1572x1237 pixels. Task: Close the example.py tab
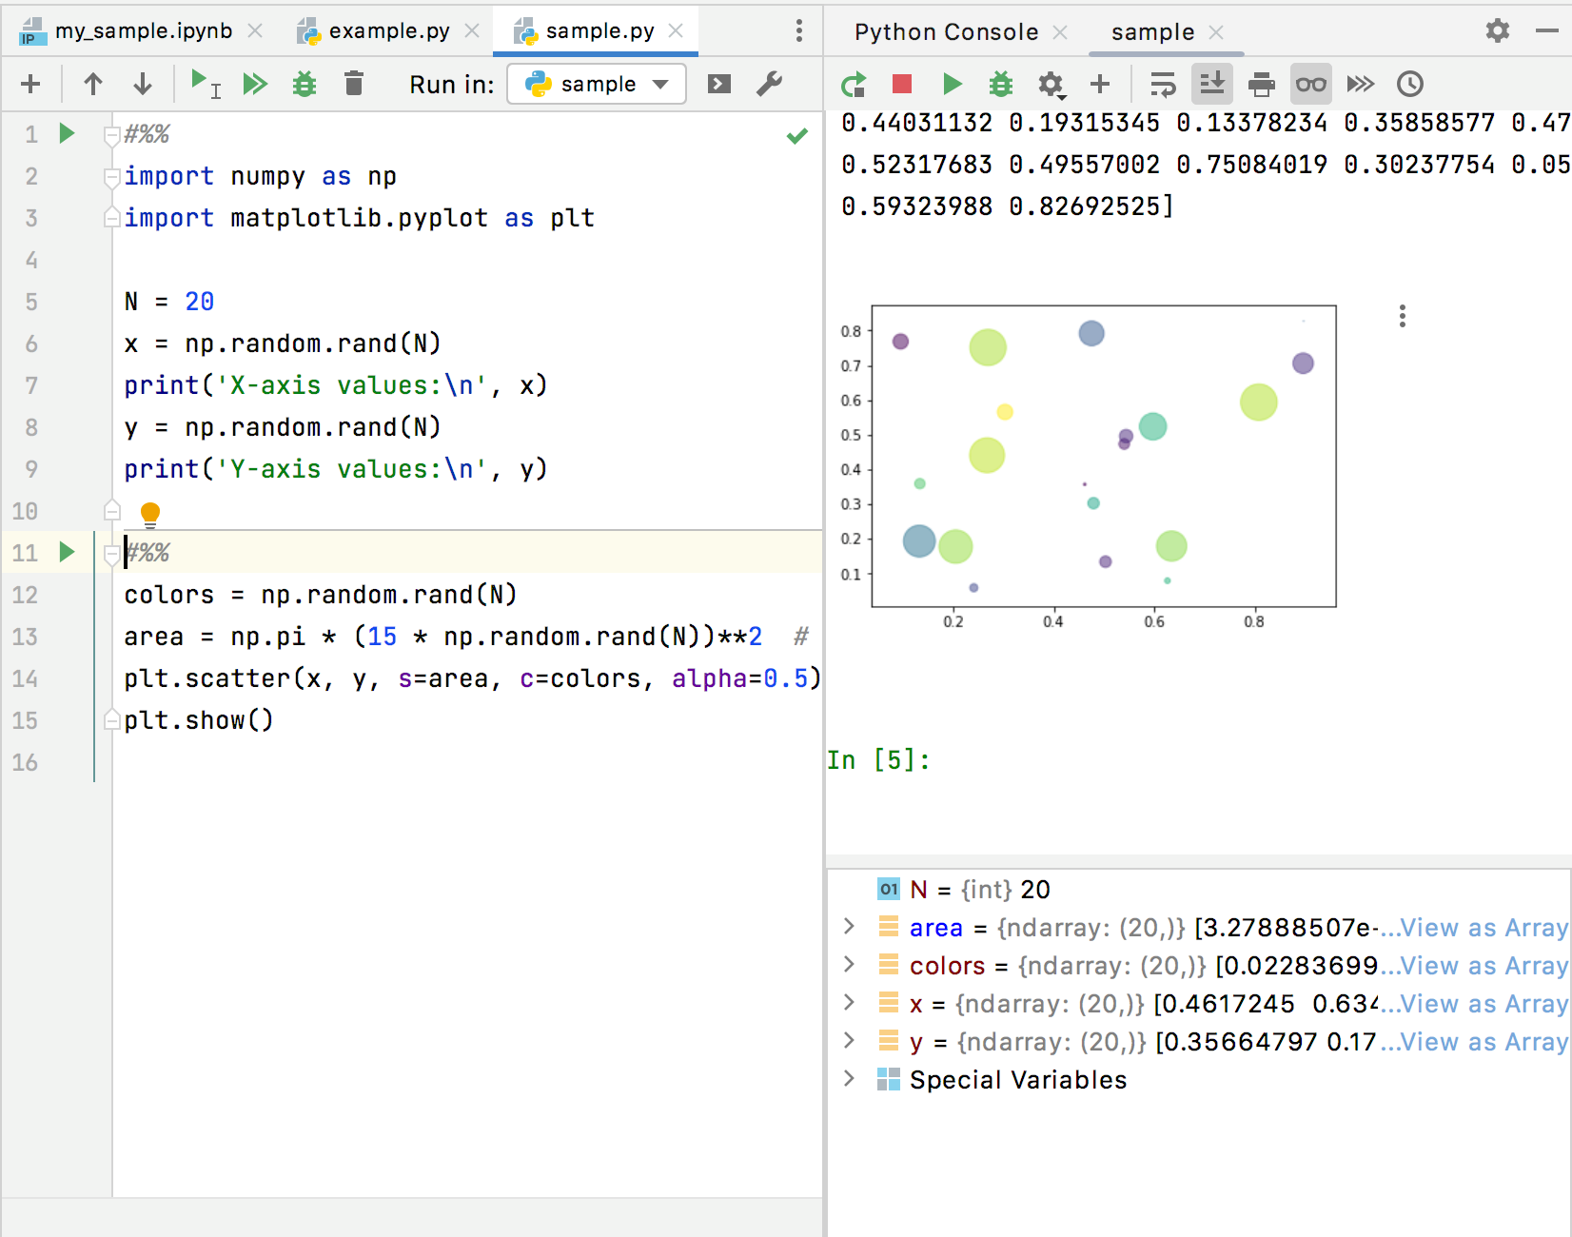point(472,30)
